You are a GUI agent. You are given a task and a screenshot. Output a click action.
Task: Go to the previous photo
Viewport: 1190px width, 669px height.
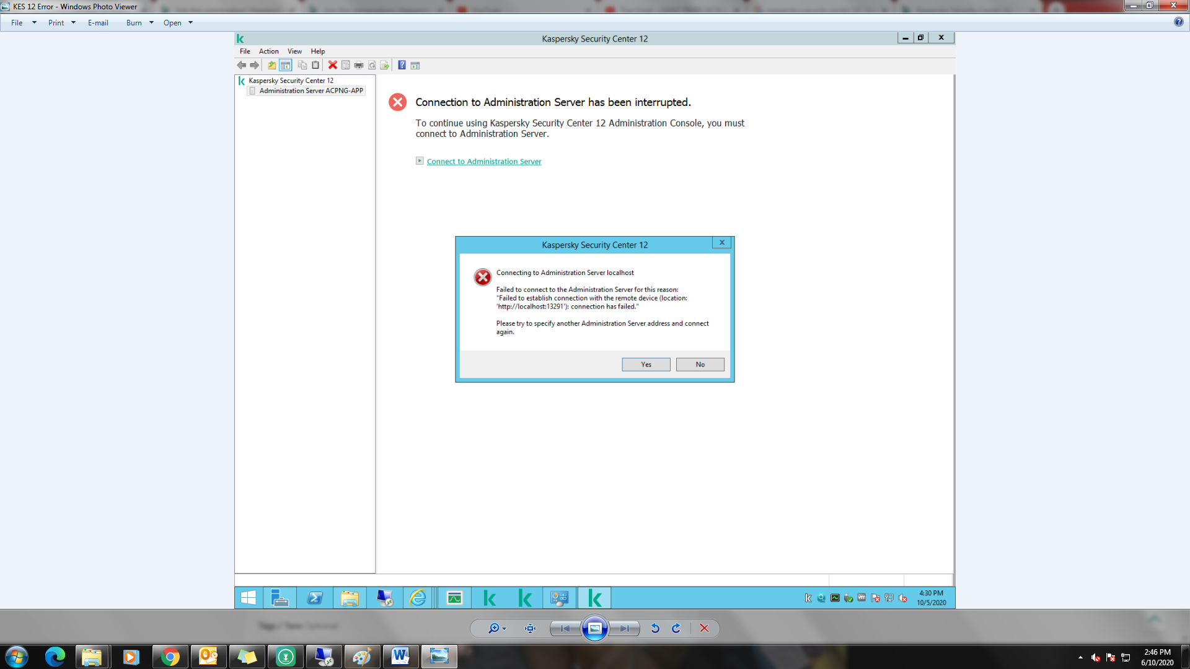click(x=565, y=628)
